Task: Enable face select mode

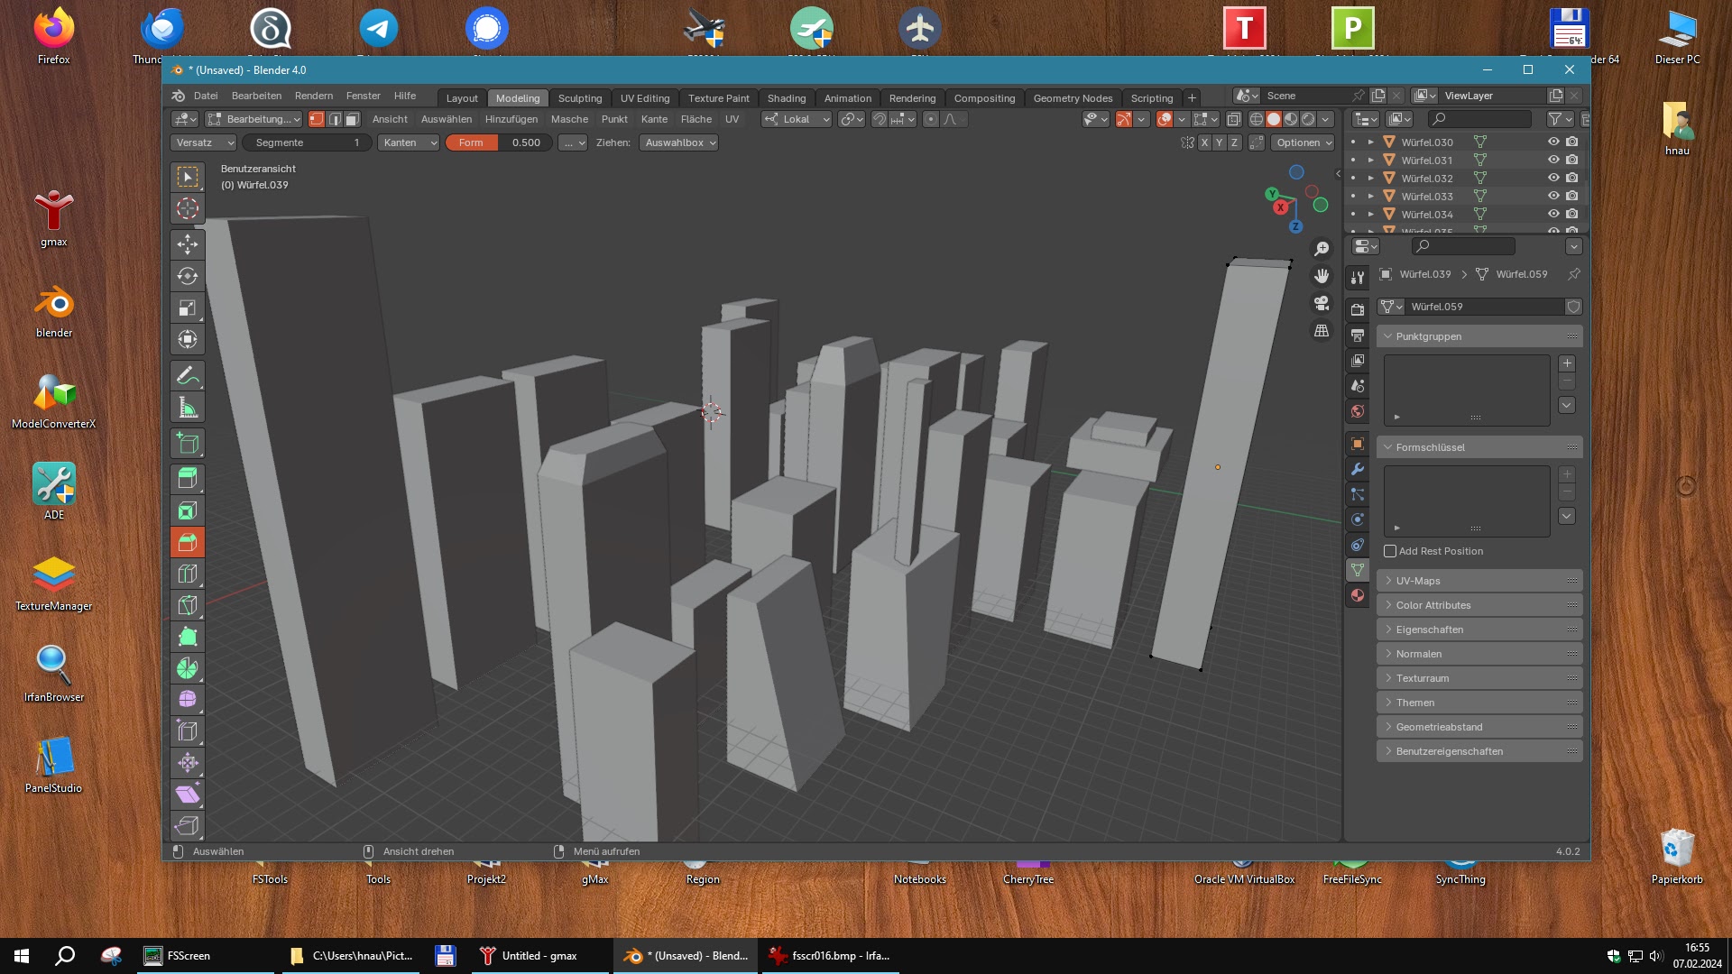Action: tap(353, 119)
